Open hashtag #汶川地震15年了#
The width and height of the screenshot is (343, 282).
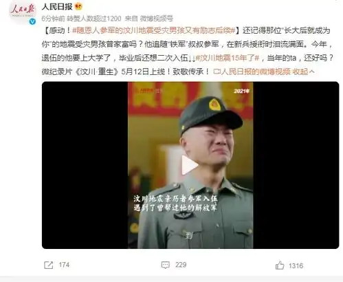[228, 58]
